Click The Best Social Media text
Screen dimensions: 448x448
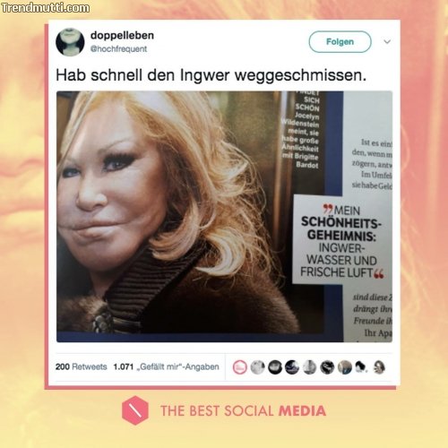pyautogui.click(x=243, y=410)
